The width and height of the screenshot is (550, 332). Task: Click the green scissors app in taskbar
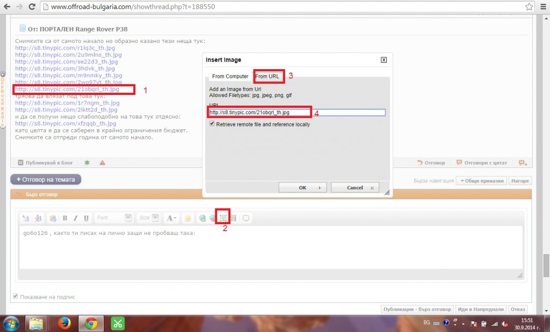pyautogui.click(x=118, y=323)
